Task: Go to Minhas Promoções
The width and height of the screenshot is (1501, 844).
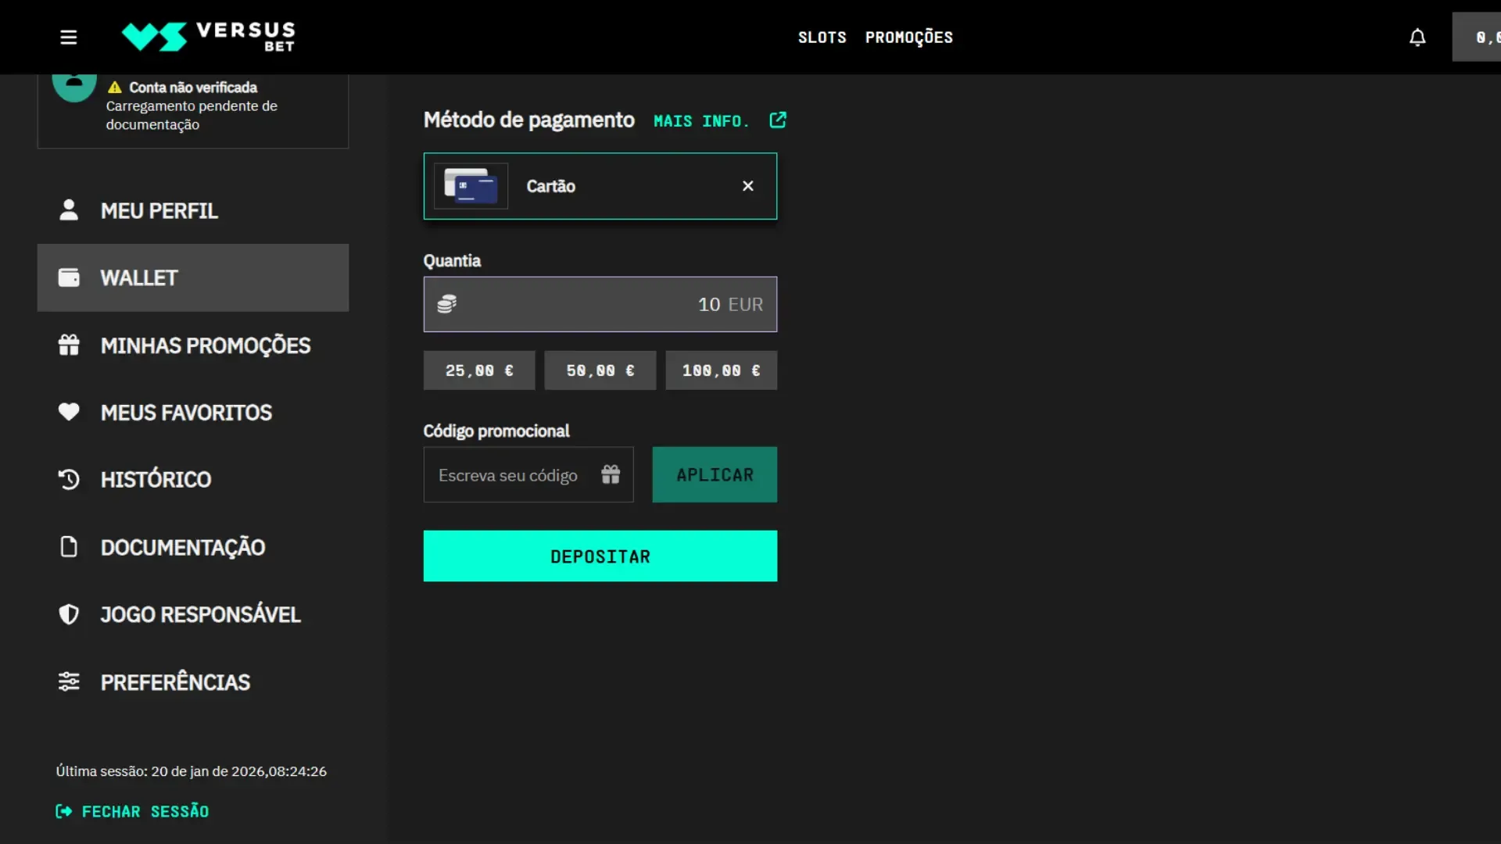Action: [205, 345]
